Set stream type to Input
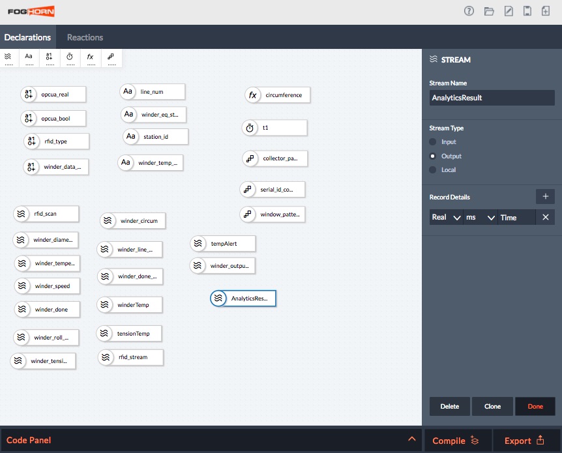The image size is (562, 453). 432,142
